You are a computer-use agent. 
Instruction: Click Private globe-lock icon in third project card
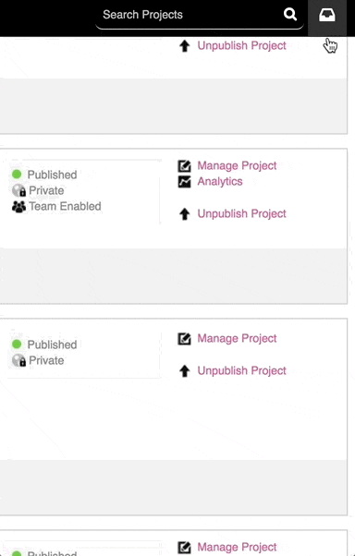tap(18, 360)
